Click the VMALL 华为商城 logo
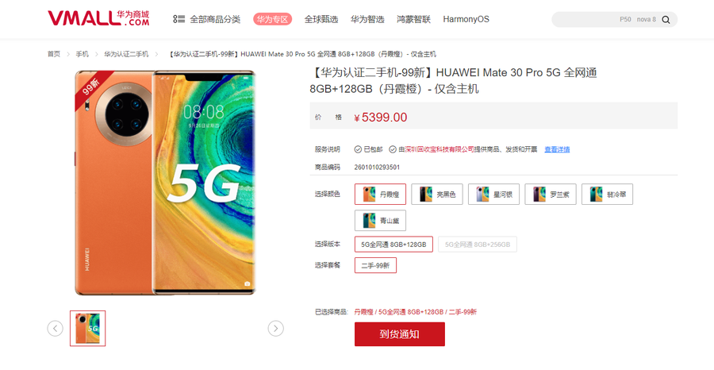Viewport: 714px width, 370px height. 98,19
